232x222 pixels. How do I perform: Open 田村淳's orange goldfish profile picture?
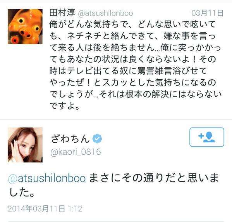[x=25, y=26]
